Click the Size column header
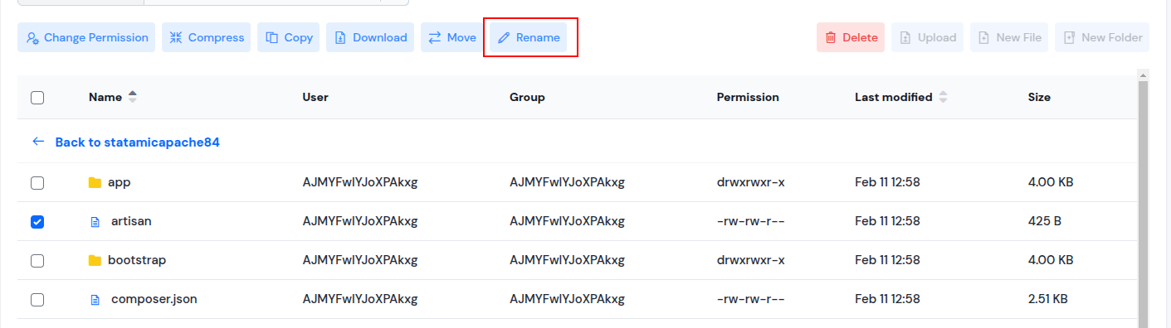The height and width of the screenshot is (328, 1171). 1039,97
